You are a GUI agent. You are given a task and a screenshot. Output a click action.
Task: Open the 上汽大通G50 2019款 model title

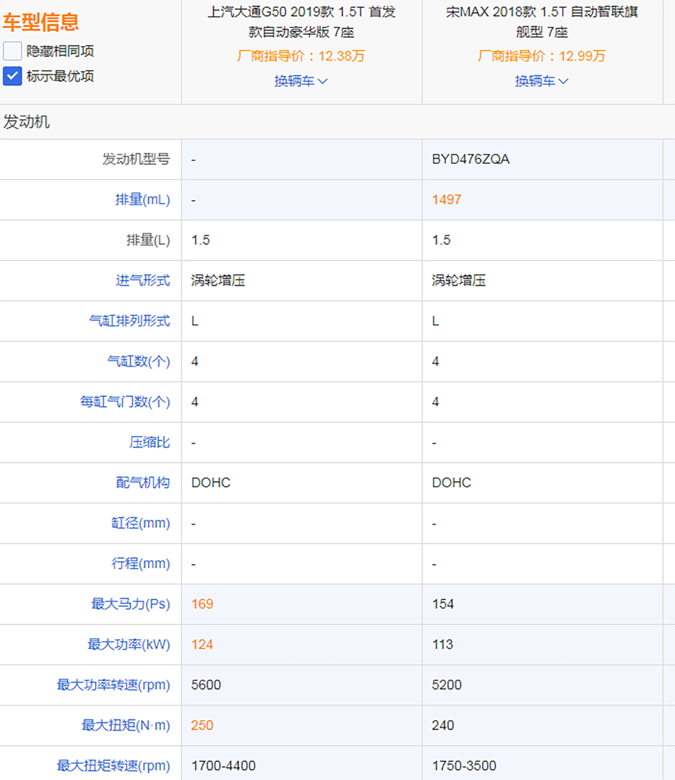point(301,22)
